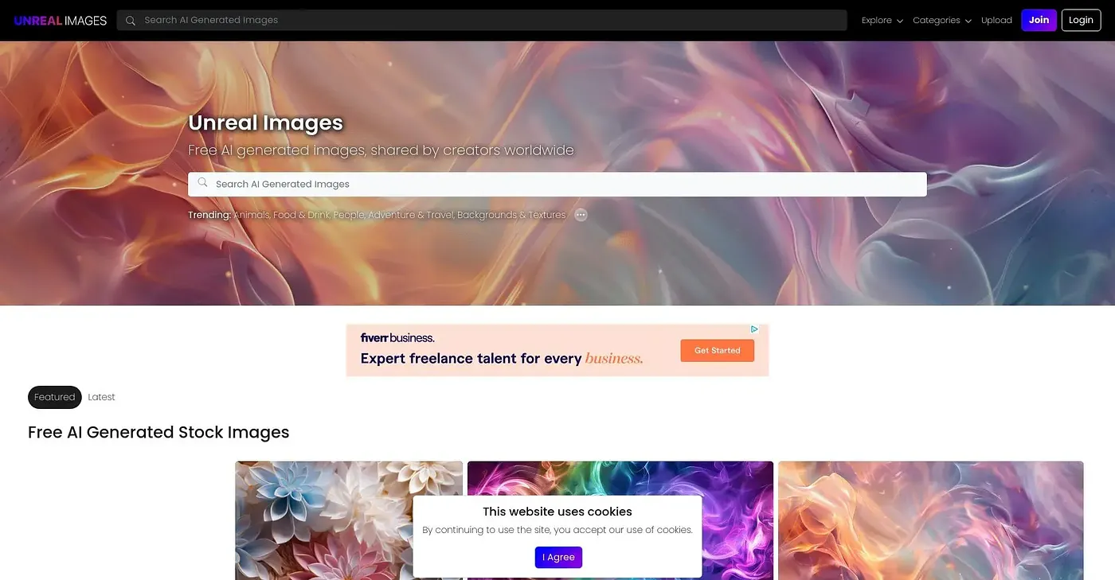Switch to the Featured tab
Viewport: 1115px width, 580px height.
(x=55, y=397)
